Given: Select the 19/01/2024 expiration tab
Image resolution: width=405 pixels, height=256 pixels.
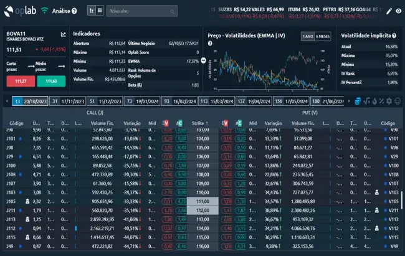Looking at the screenshot, I should point(142,102).
